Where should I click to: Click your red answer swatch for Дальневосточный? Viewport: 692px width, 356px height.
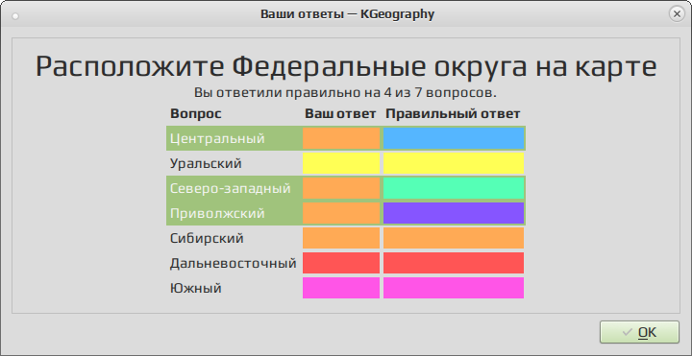341,263
